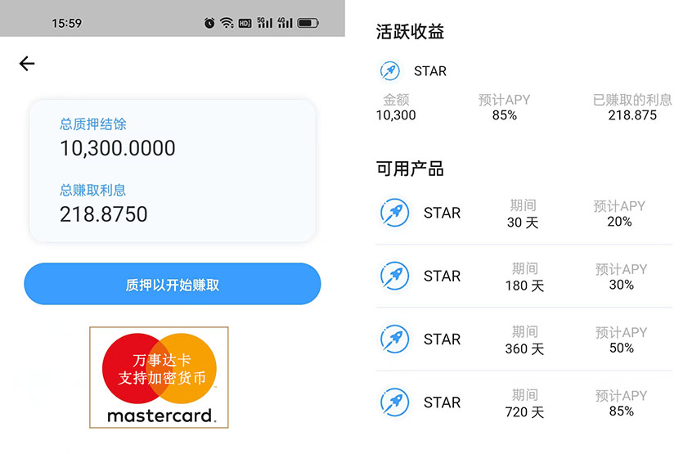
Task: Tap the 已赚取的利息 218.875 value
Action: click(x=632, y=115)
